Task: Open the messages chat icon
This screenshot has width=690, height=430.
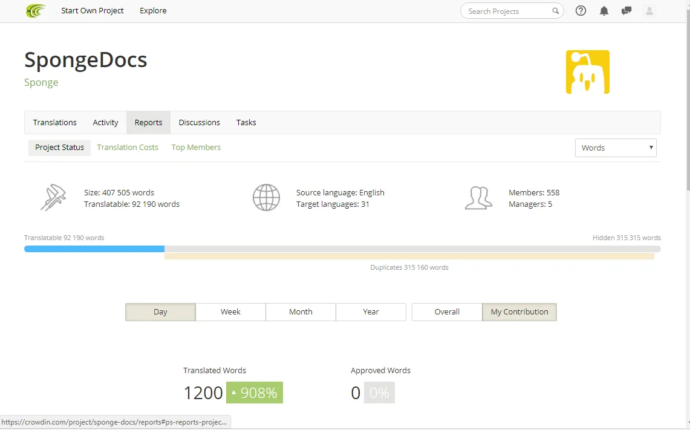Action: [627, 11]
